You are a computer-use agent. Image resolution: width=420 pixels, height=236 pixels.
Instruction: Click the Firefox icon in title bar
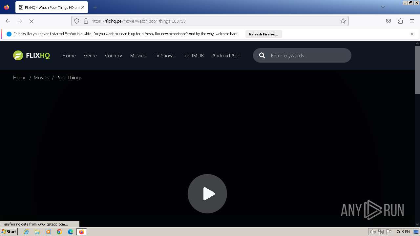pos(7,7)
